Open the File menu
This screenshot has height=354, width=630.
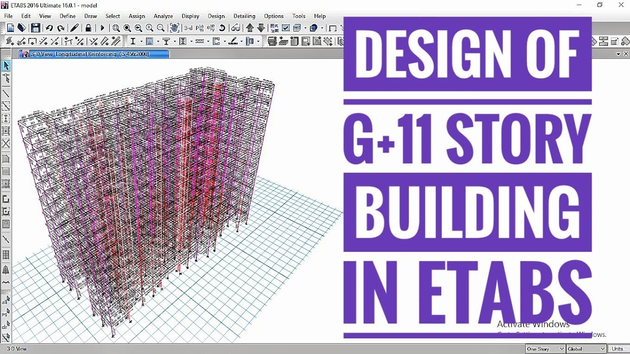click(8, 16)
